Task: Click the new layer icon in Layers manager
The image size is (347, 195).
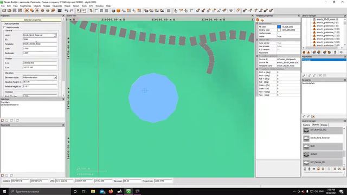Action: click(305, 169)
